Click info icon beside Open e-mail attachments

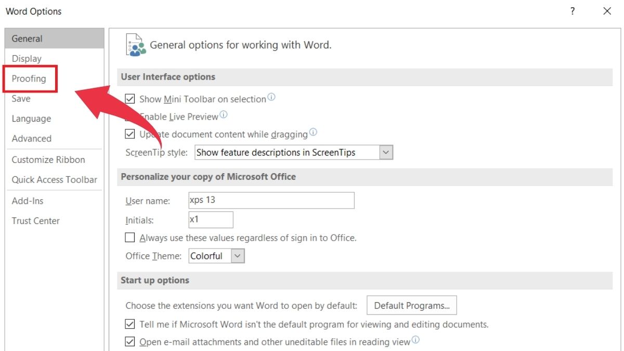[415, 341]
